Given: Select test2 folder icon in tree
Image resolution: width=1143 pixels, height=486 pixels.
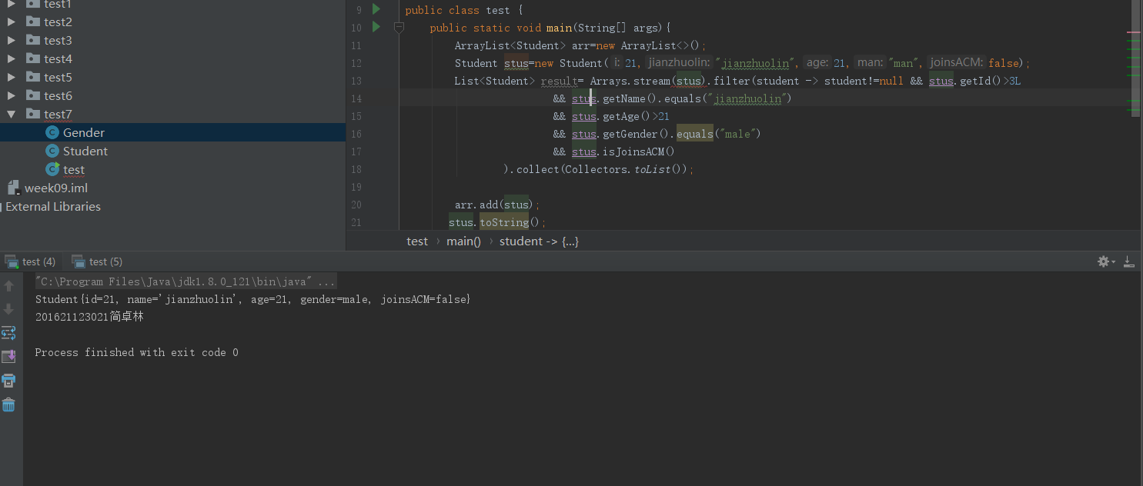Looking at the screenshot, I should [33, 22].
